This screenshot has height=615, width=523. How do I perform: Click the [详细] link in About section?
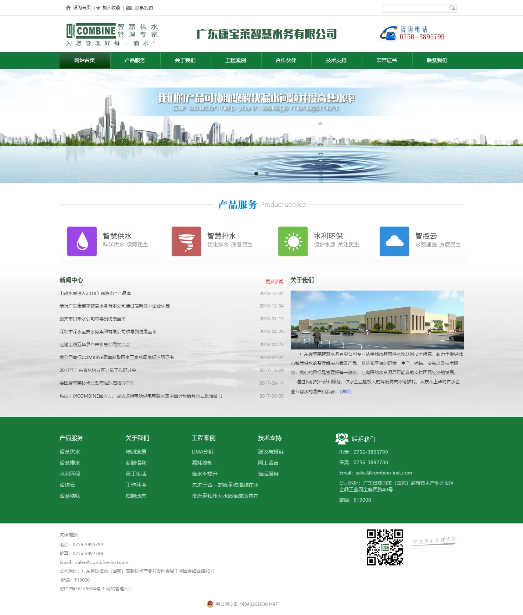[346, 392]
